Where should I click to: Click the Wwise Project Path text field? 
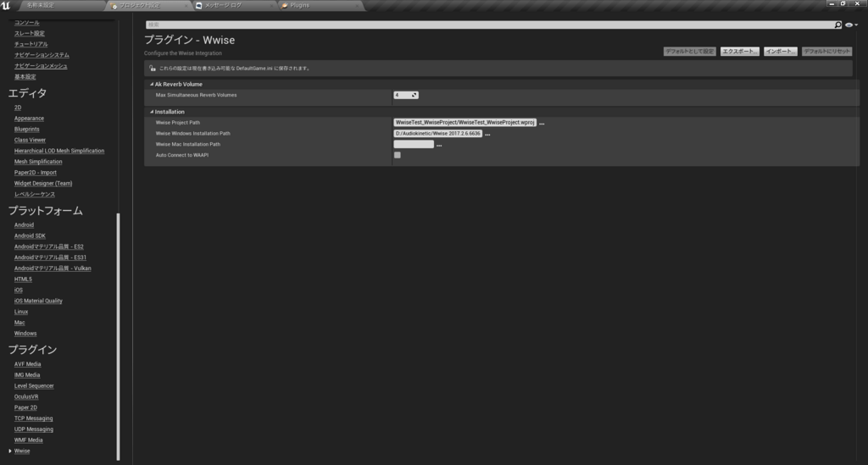tap(465, 123)
